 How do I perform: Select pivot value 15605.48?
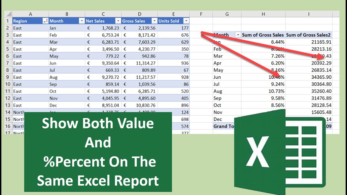[309, 112]
